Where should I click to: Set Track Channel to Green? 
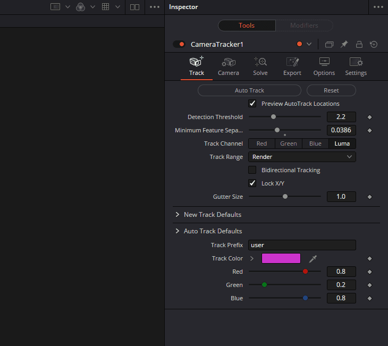[x=289, y=144]
